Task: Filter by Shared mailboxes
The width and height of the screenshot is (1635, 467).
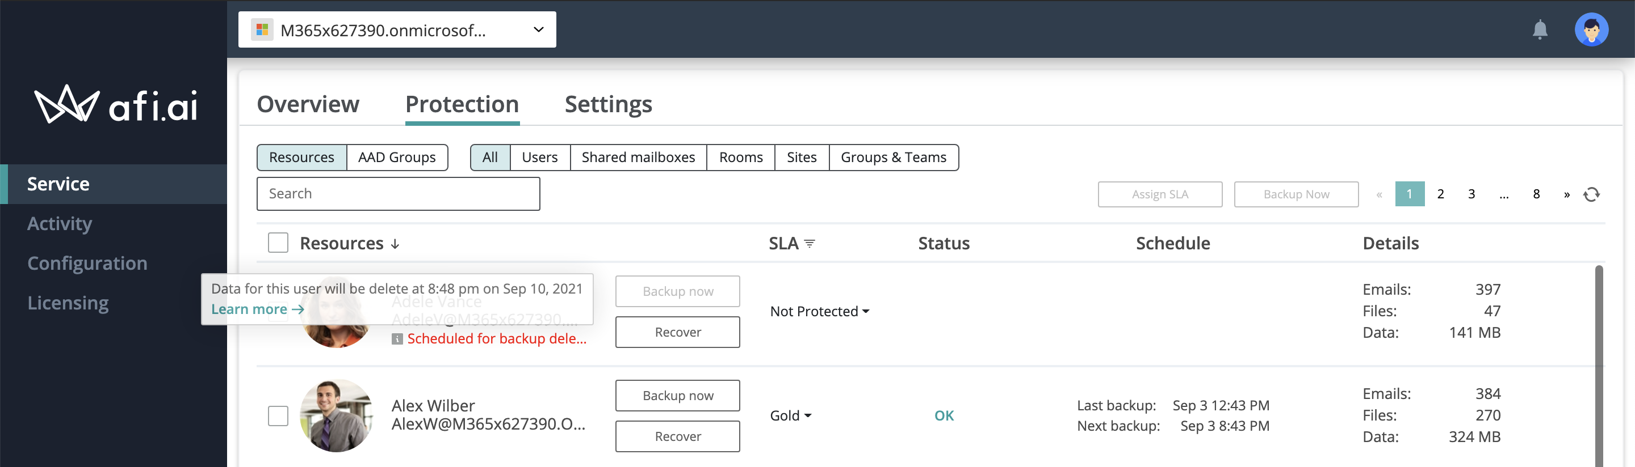Action: 638,158
